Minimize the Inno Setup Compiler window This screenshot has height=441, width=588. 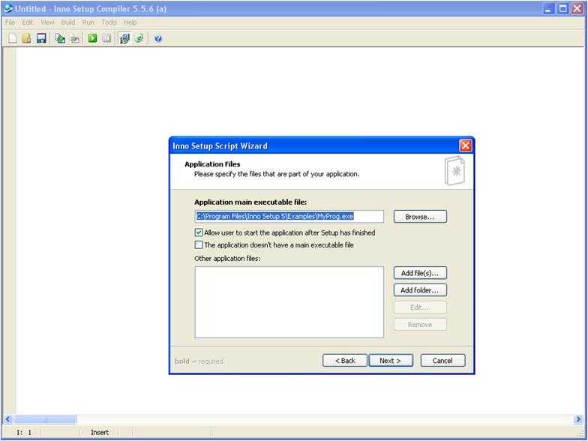(x=548, y=9)
